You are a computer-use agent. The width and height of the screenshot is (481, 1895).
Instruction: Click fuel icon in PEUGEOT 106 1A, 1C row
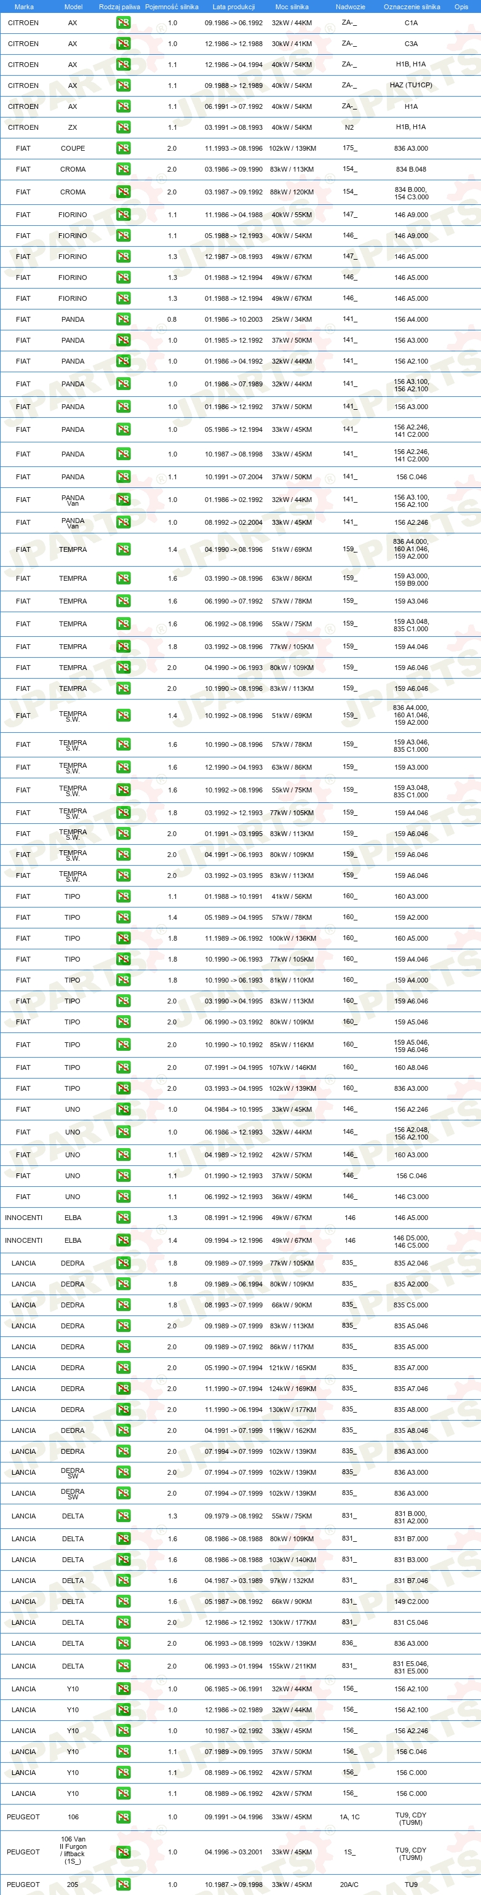pyautogui.click(x=123, y=1817)
